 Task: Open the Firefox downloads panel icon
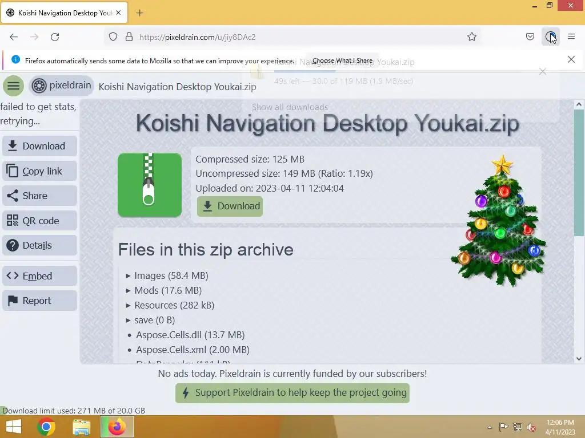click(x=550, y=37)
